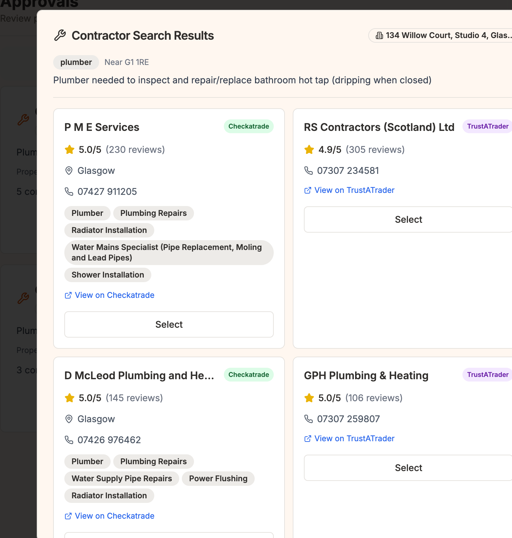Image resolution: width=512 pixels, height=538 pixels.
Task: Click phone number 07307 234581
Action: point(348,171)
